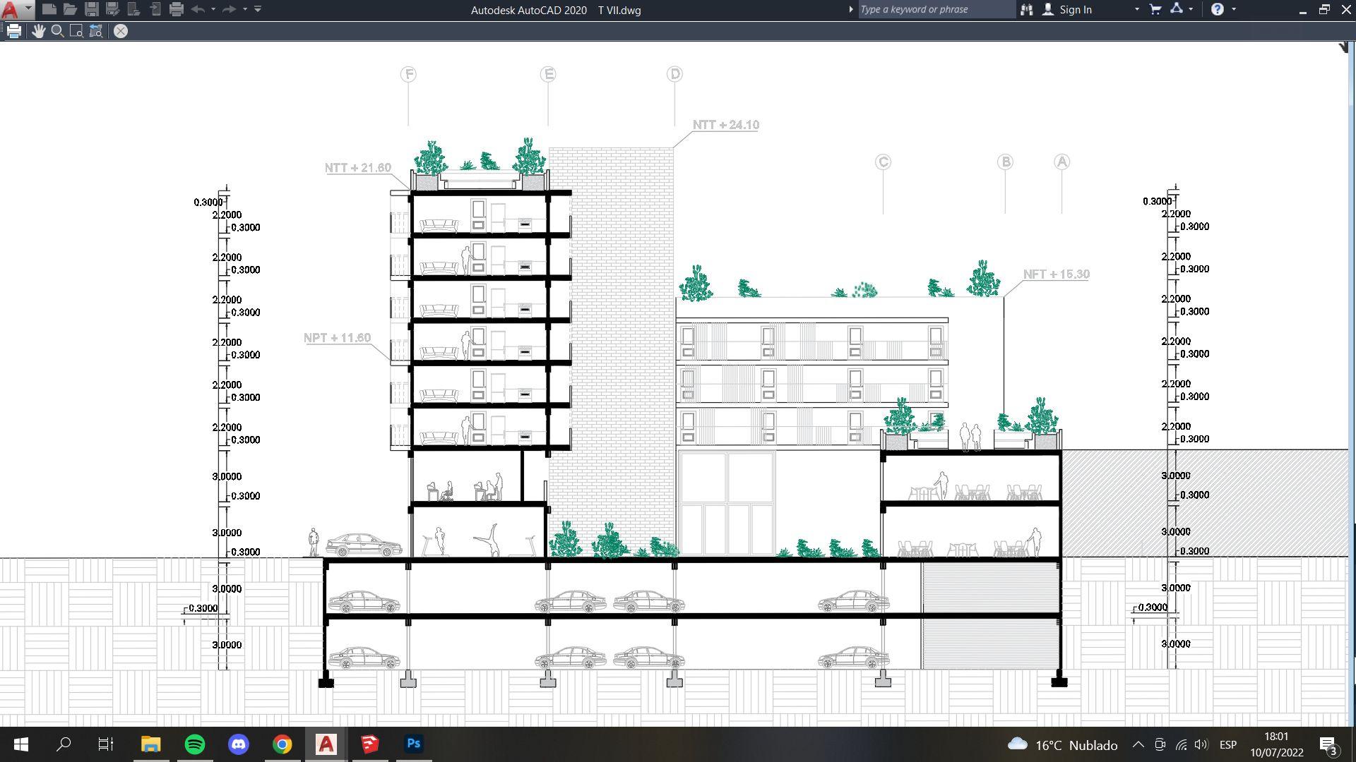Open SketchUp from the Windows taskbar
Image resolution: width=1356 pixels, height=762 pixels.
point(369,744)
